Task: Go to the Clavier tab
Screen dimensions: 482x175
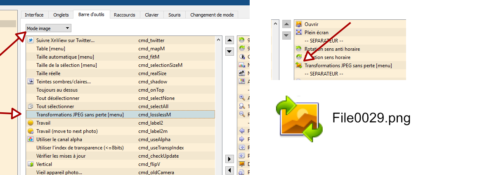Action: click(x=152, y=15)
